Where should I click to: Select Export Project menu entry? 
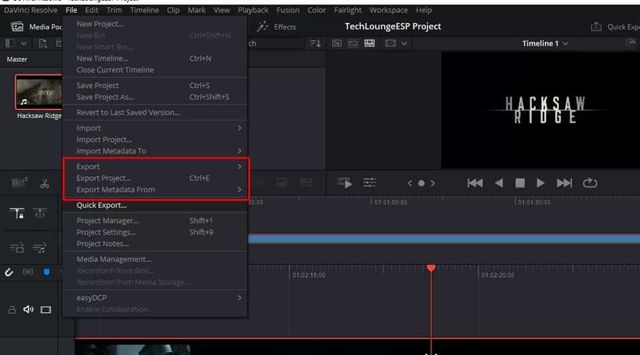pos(155,178)
